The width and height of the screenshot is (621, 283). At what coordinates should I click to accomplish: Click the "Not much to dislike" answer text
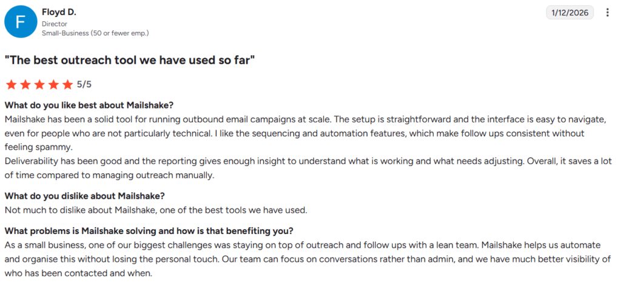[x=156, y=210]
